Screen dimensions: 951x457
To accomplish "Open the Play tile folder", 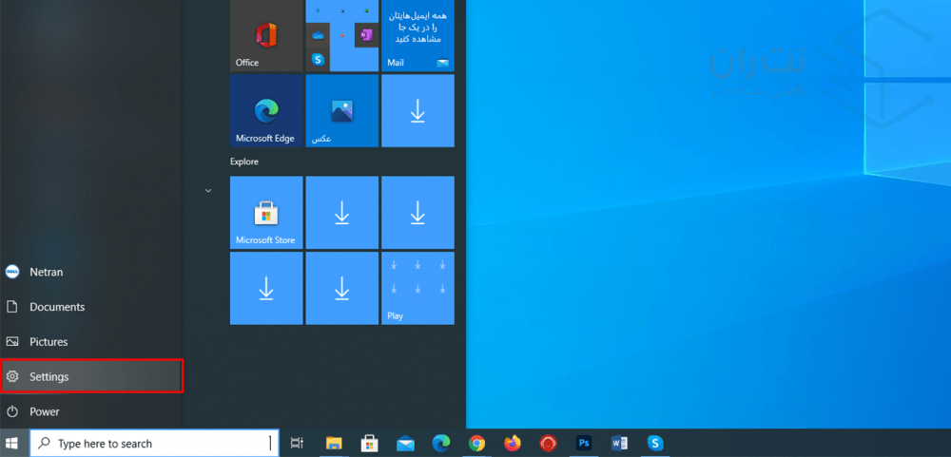I will point(417,288).
